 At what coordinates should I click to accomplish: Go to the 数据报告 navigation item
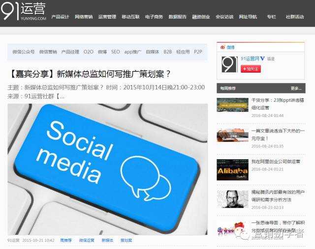click(177, 17)
